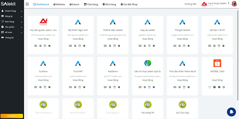Click the shopping cart icon on SHOPEE_7450 card

(x=210, y=87)
